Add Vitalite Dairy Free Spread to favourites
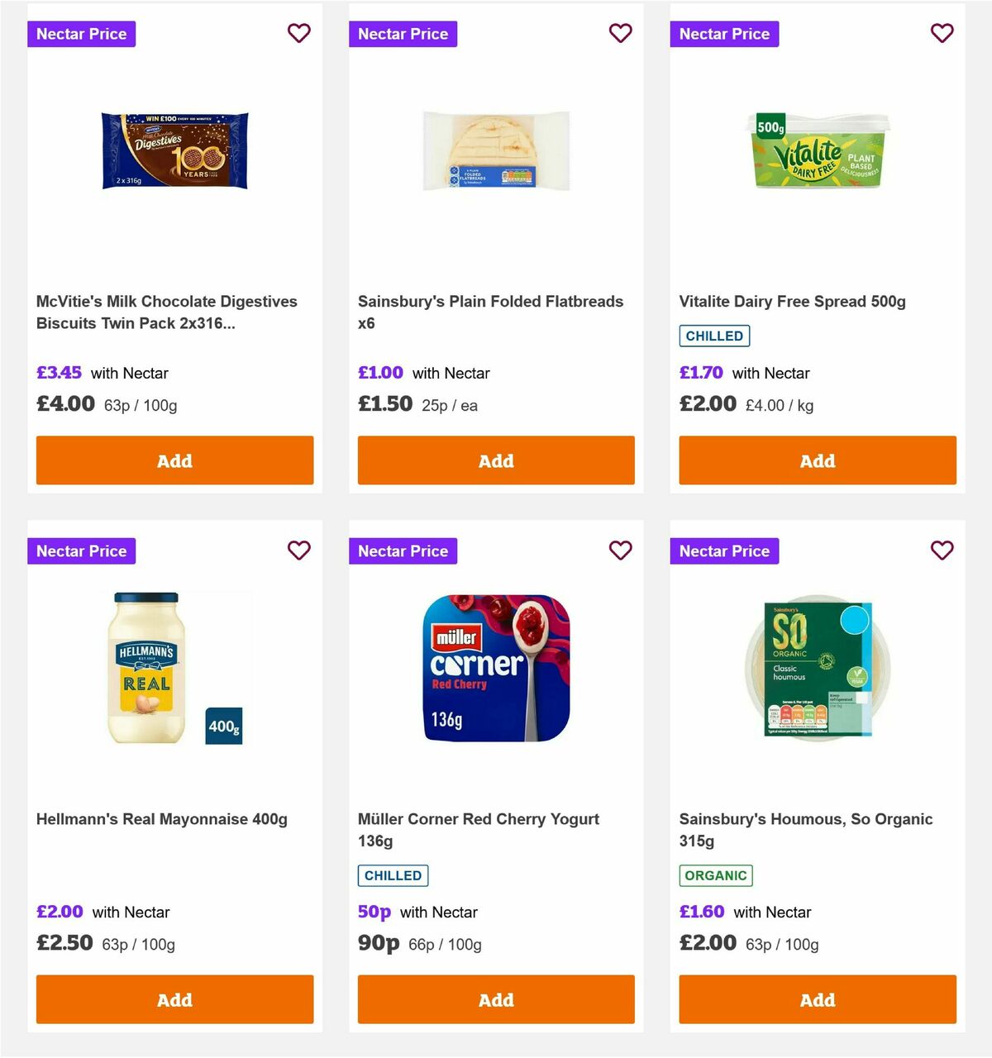The image size is (992, 1058). (942, 33)
